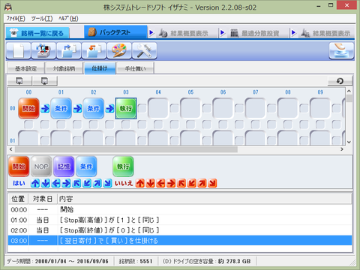Click the refresh icon above the flow grid
The height and width of the screenshot is (270, 360).
coord(340,81)
